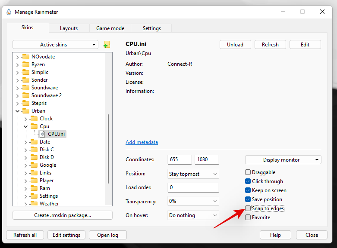Image resolution: width=337 pixels, height=248 pixels.
Task: Select the Disk D tree item
Action: pyautogui.click(x=47, y=157)
